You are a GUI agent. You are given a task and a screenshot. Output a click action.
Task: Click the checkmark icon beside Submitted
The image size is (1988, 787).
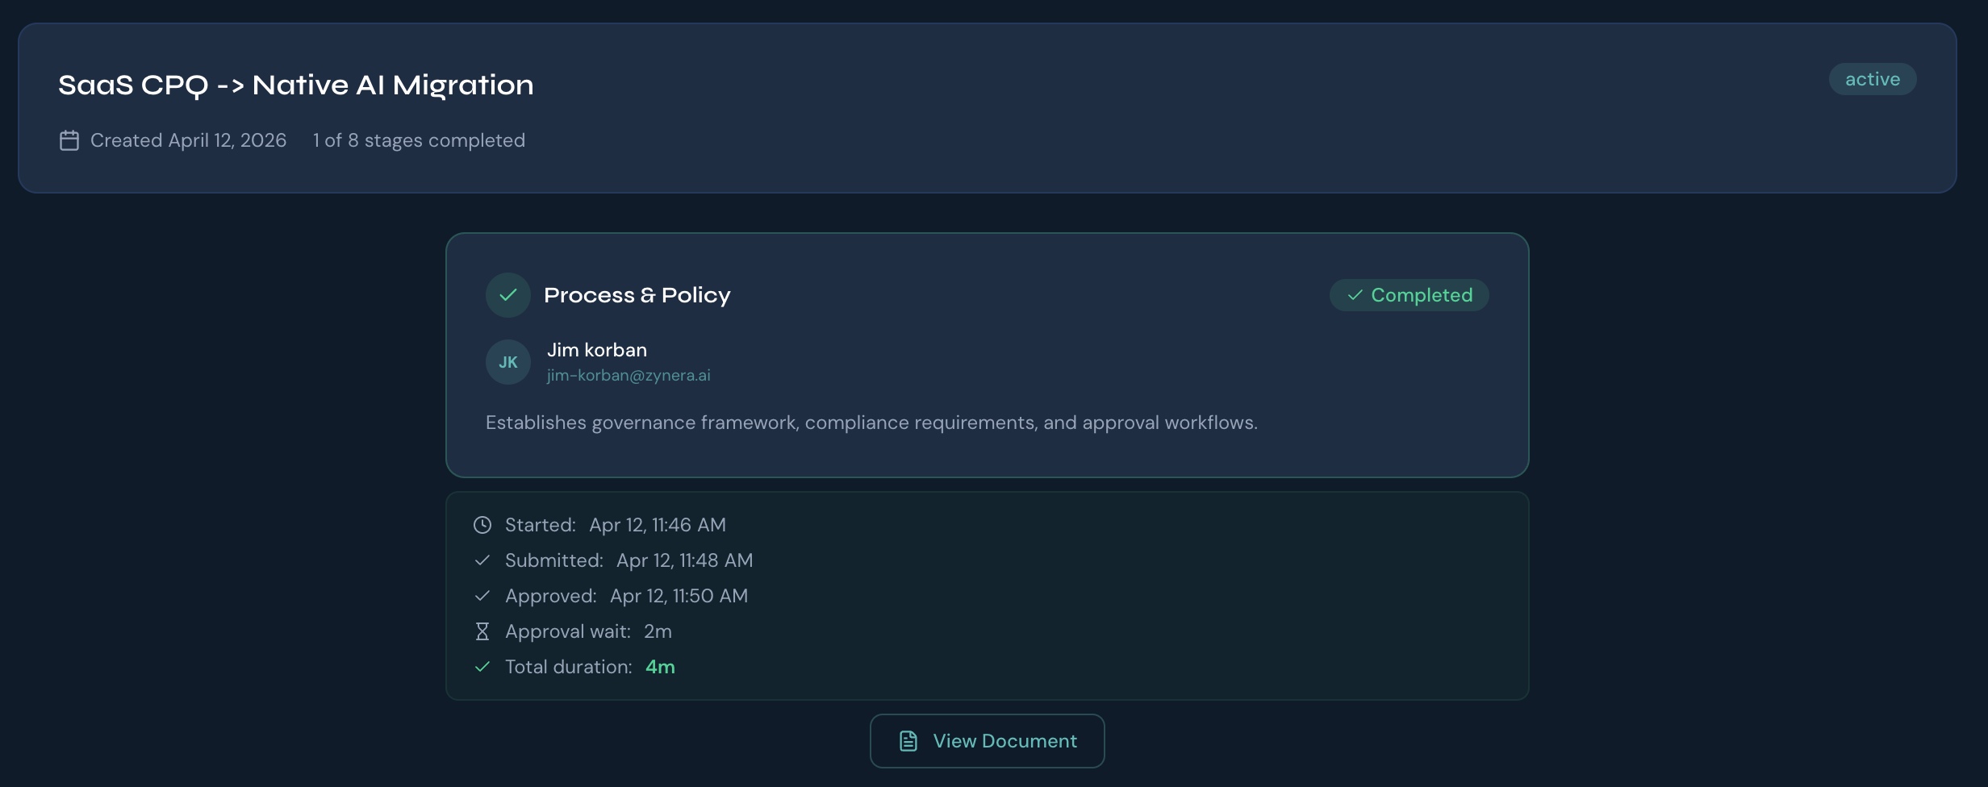tap(482, 560)
